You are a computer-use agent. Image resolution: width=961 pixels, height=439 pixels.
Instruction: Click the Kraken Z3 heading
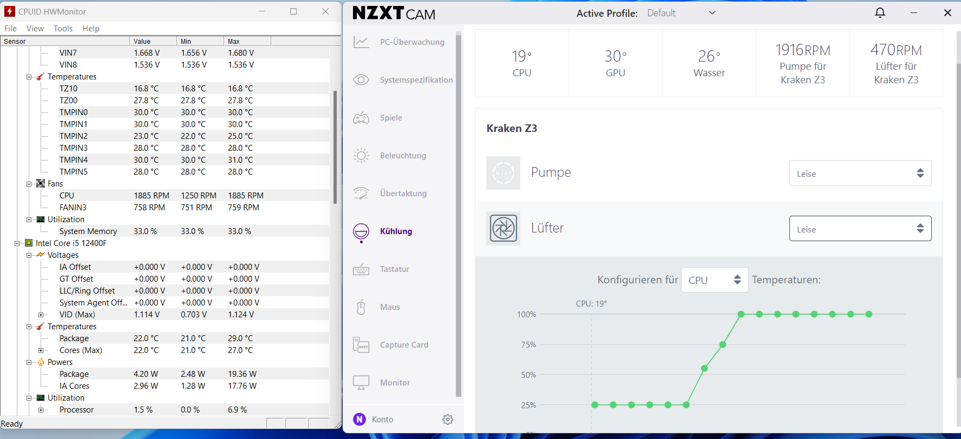(x=512, y=128)
